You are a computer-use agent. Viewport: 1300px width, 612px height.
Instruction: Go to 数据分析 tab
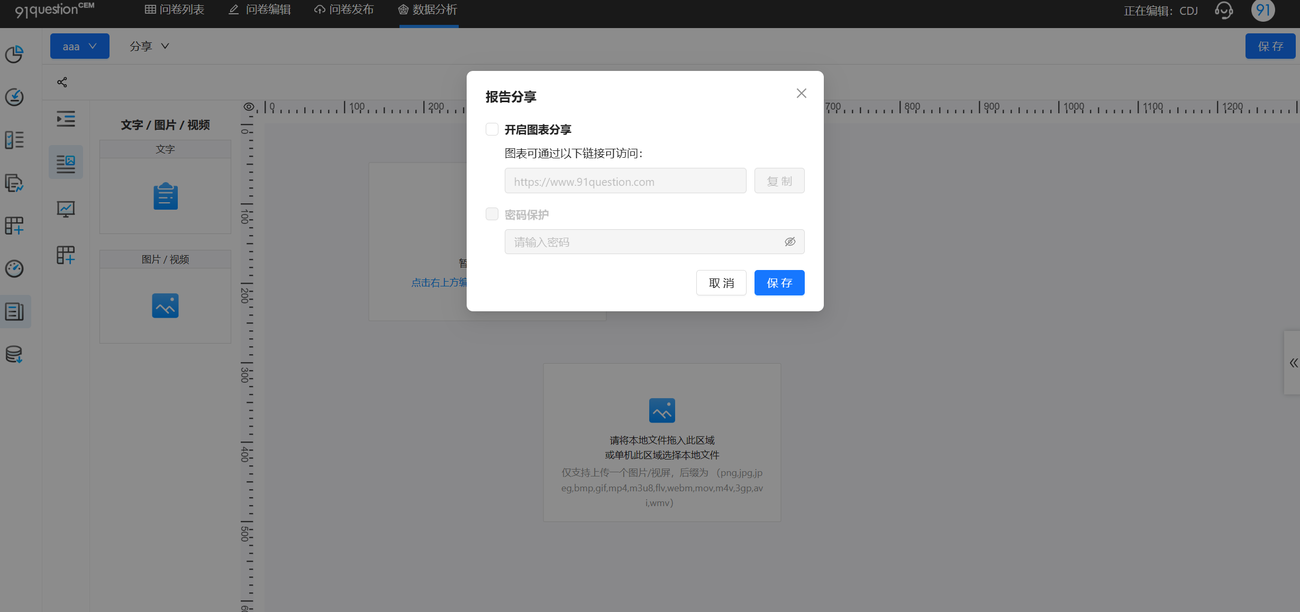tap(428, 10)
